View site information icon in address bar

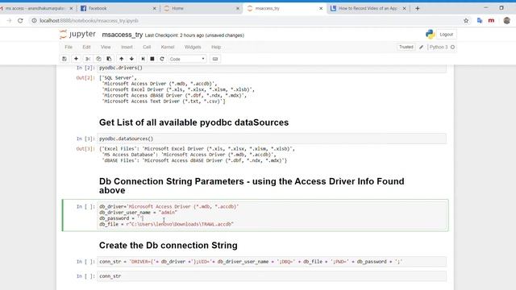click(x=34, y=21)
